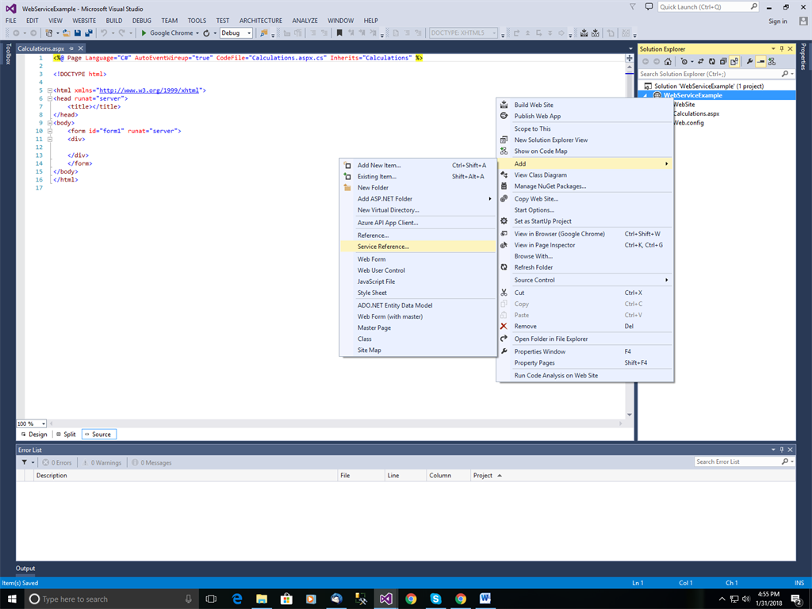The image size is (812, 609).
Task: Choose Manage NuGet Packages... in context menu
Action: tap(550, 186)
